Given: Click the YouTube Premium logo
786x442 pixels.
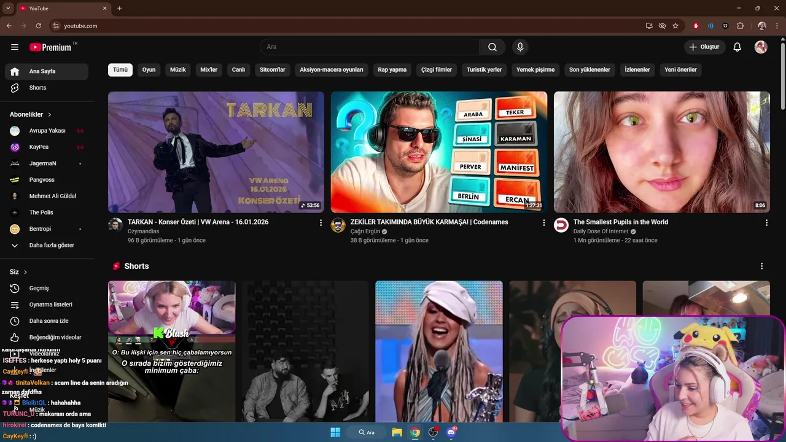Looking at the screenshot, I should [50, 47].
